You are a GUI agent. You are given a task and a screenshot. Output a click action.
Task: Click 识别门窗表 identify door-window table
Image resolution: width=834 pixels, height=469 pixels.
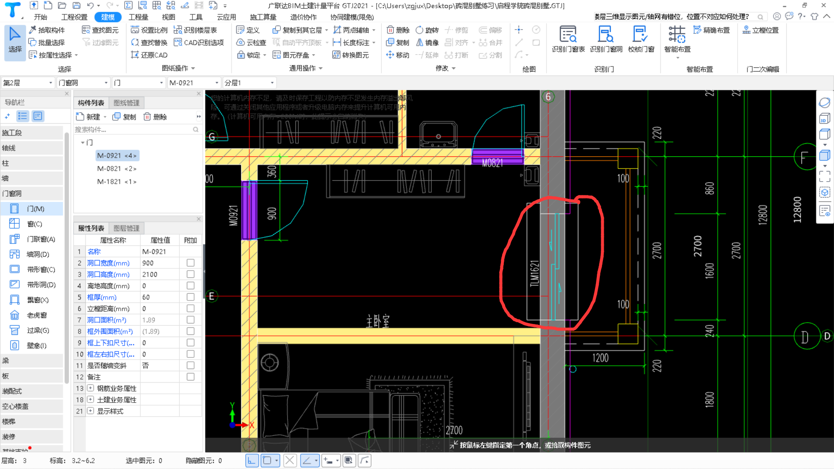(x=568, y=39)
